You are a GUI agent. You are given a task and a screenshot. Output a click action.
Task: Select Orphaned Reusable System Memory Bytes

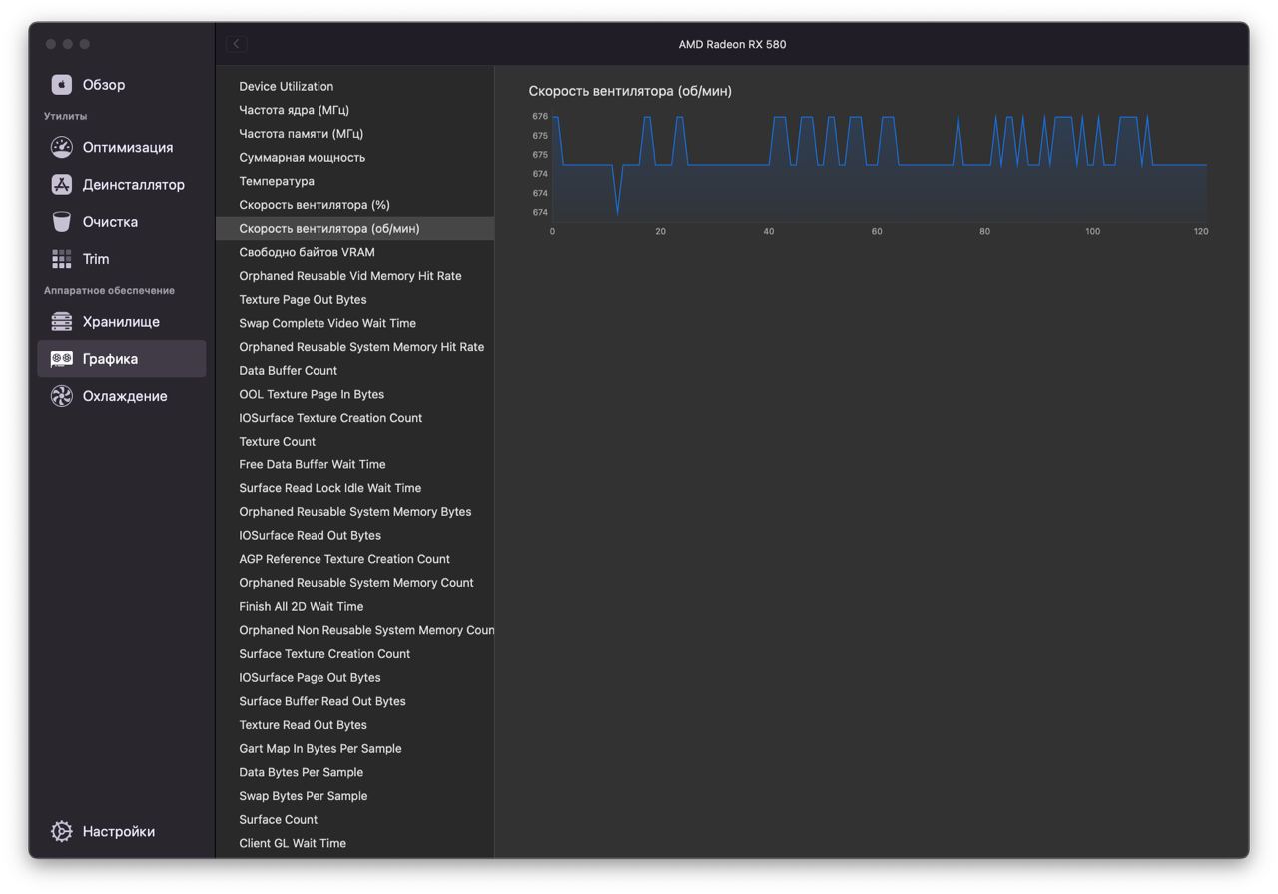[x=354, y=511]
